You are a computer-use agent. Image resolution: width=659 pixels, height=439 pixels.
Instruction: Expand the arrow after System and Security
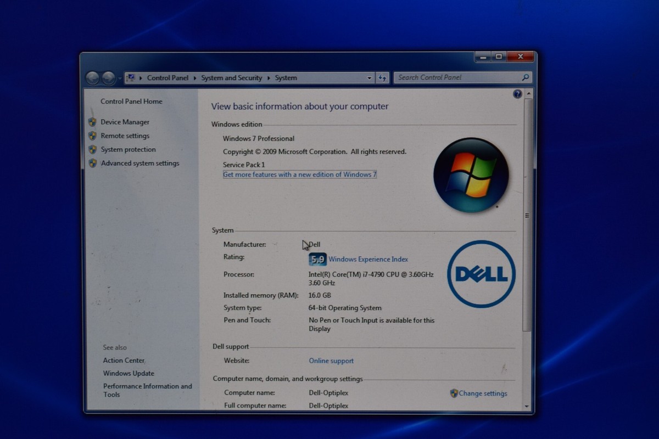coord(269,78)
